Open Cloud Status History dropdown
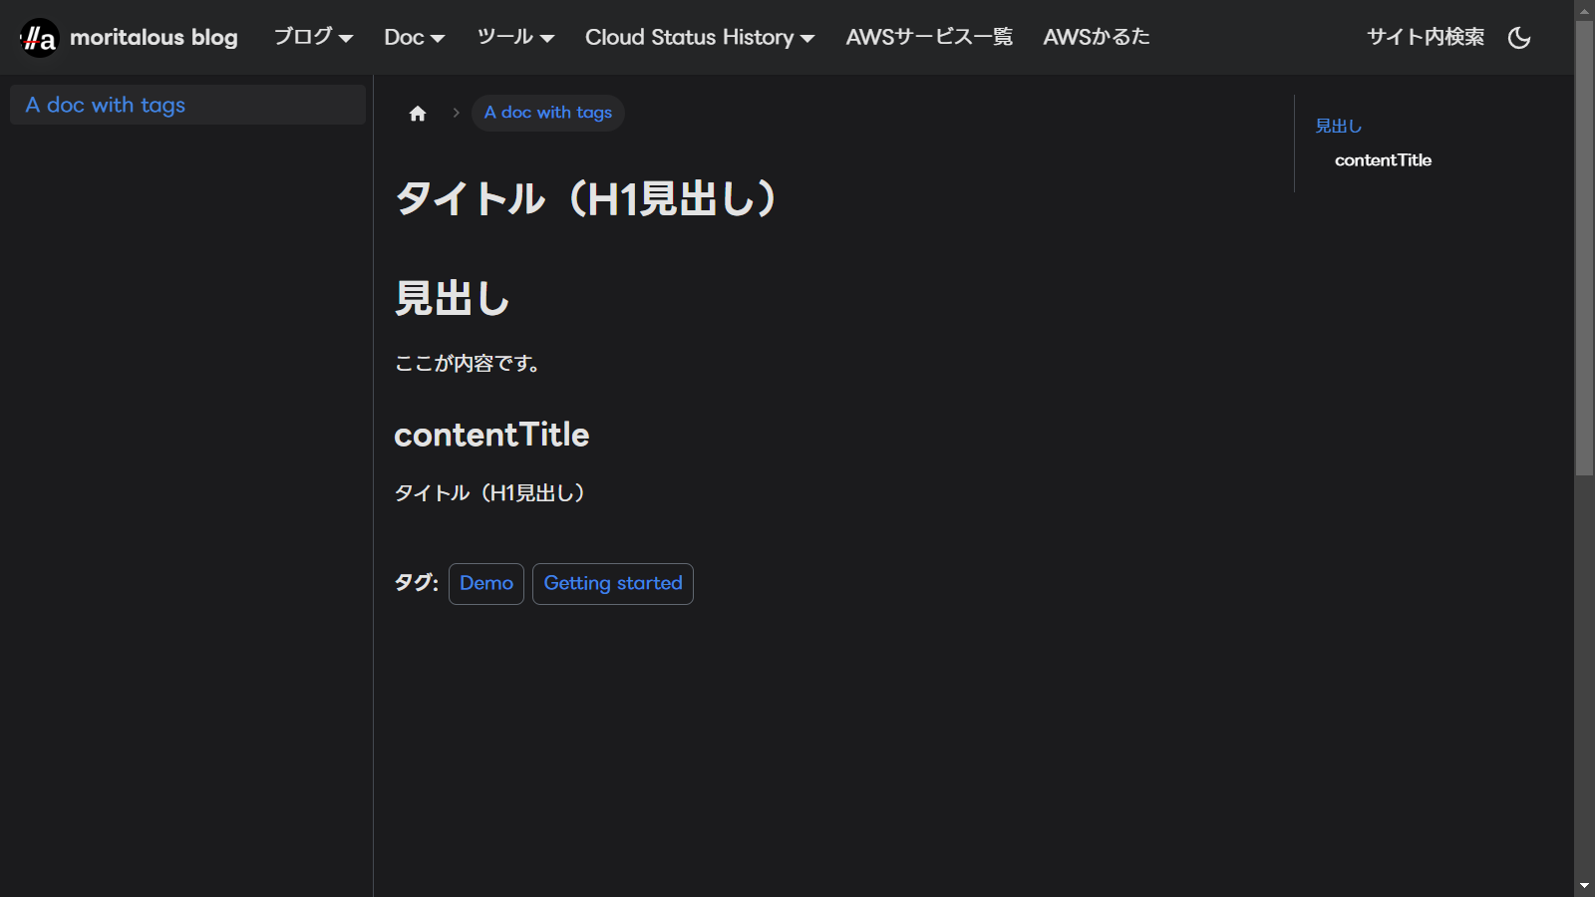Image resolution: width=1595 pixels, height=897 pixels. click(699, 38)
